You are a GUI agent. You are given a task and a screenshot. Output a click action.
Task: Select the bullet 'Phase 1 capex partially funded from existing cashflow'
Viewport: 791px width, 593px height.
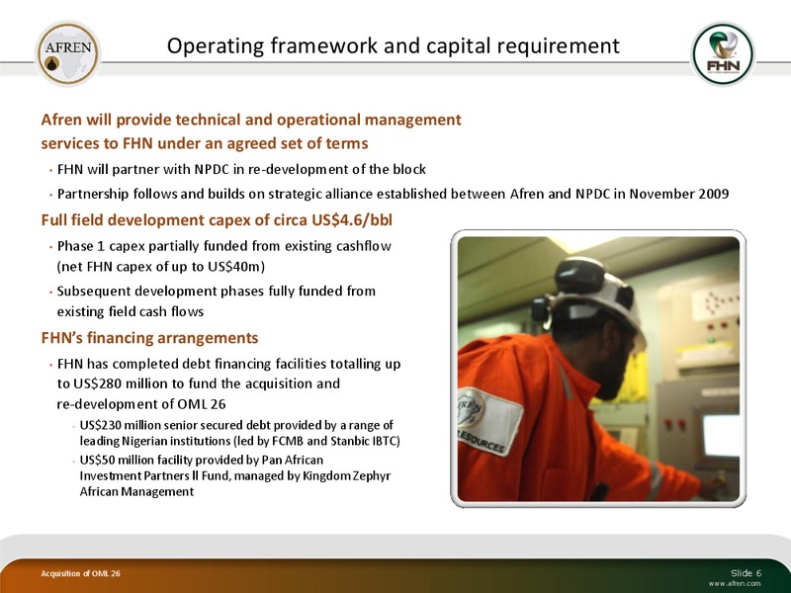224,246
